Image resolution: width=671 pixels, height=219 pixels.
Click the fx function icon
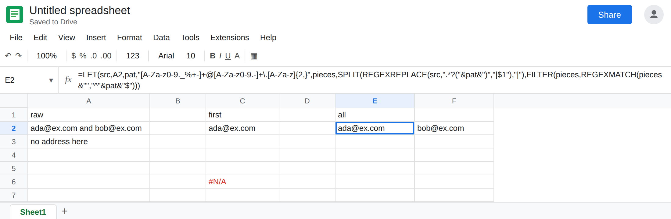[68, 80]
